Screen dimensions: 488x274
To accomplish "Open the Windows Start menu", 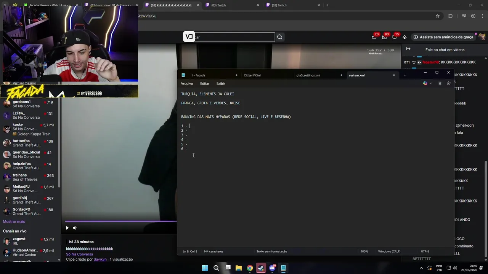I will pos(205,268).
